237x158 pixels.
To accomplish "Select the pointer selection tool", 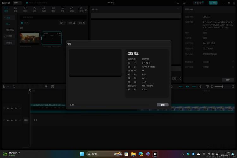I will [4, 87].
